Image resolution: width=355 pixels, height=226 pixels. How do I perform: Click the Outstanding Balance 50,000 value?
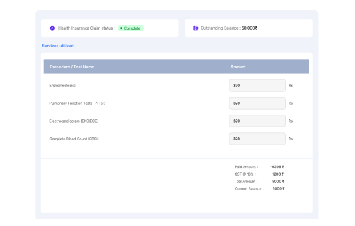[x=249, y=28]
